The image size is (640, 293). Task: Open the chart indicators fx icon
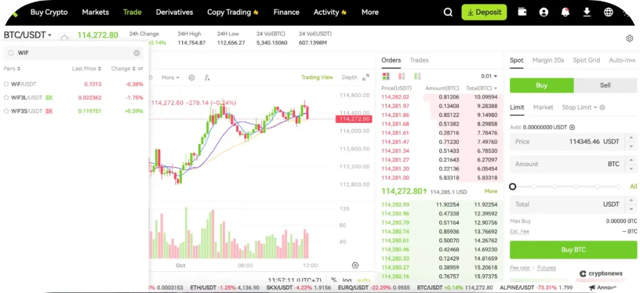pos(207,77)
